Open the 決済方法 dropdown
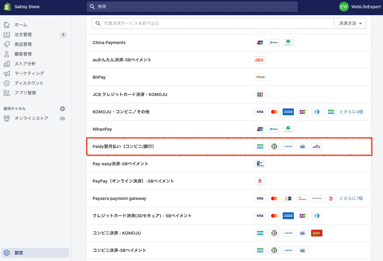 coord(350,23)
